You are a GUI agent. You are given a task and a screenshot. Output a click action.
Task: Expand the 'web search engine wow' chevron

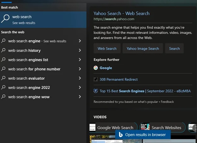click(80, 97)
